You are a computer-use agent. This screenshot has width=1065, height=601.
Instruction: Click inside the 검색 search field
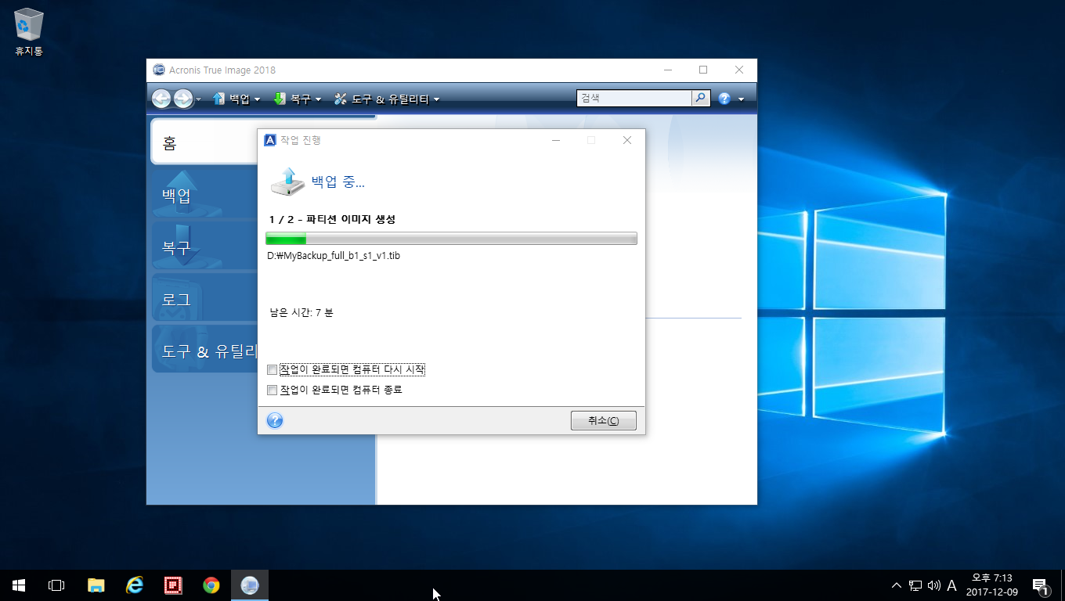coord(634,99)
